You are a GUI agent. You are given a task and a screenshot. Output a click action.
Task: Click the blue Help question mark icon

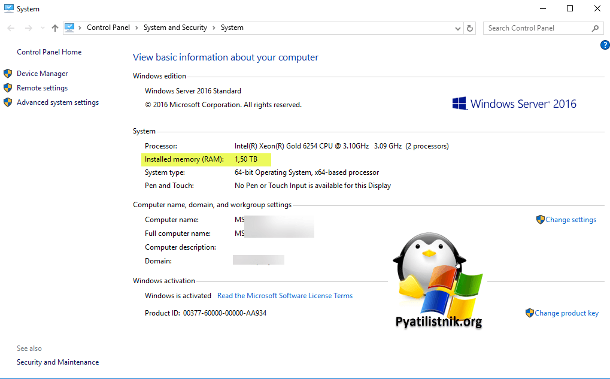(604, 45)
